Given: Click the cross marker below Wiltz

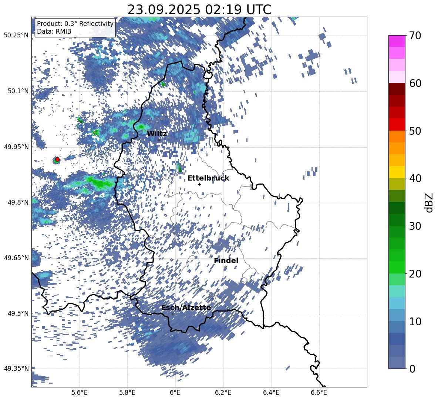Looking at the screenshot, I should [159, 140].
